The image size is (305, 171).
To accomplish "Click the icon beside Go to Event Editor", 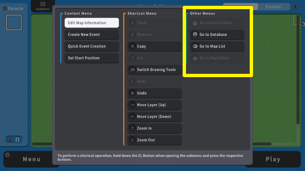I will [x=195, y=23].
